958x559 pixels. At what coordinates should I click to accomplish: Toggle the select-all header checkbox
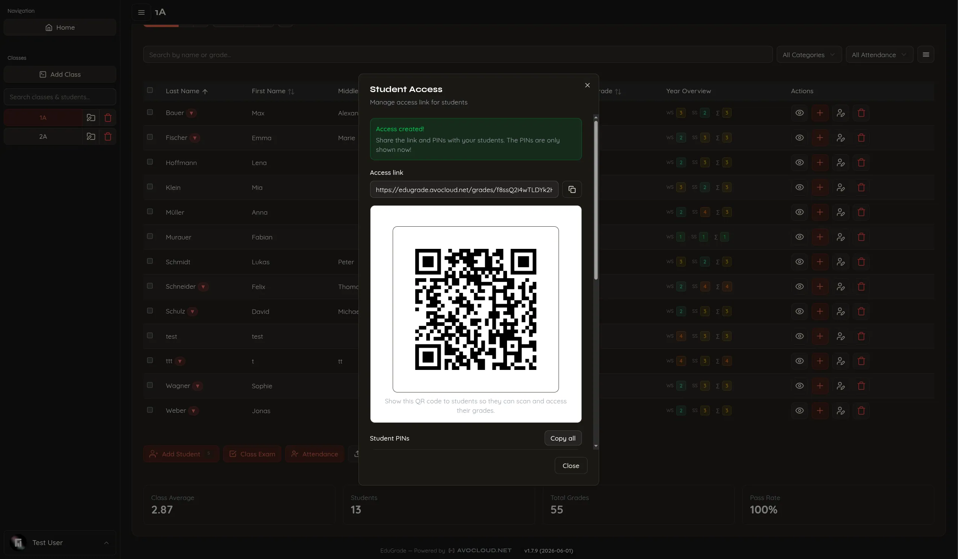(x=150, y=90)
